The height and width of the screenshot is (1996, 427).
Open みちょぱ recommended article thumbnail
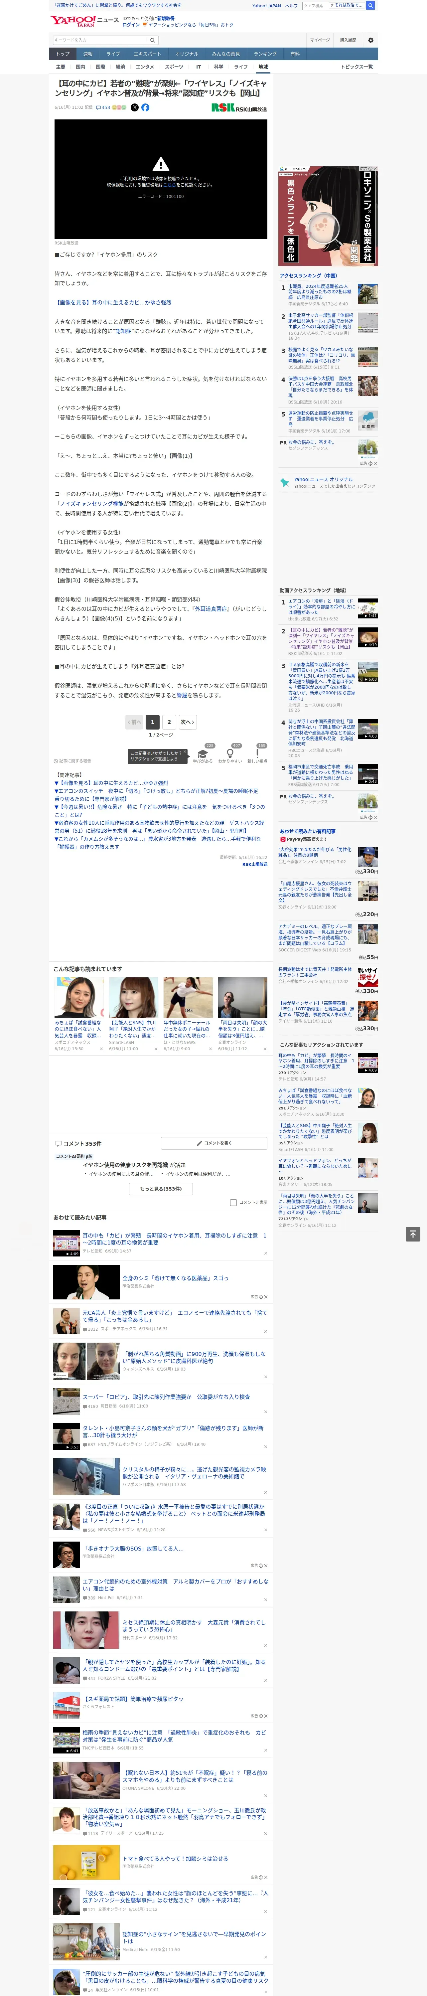pyautogui.click(x=79, y=997)
